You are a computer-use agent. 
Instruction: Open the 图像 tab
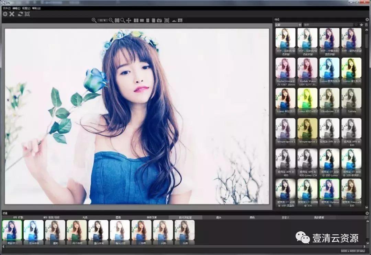tap(118, 218)
